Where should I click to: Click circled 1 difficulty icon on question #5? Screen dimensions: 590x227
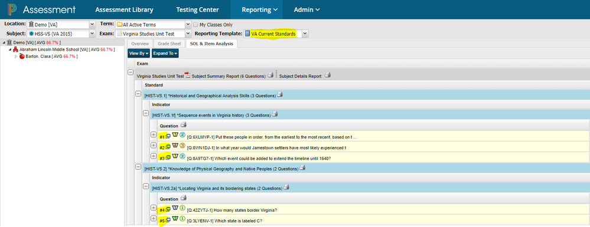coord(182,219)
